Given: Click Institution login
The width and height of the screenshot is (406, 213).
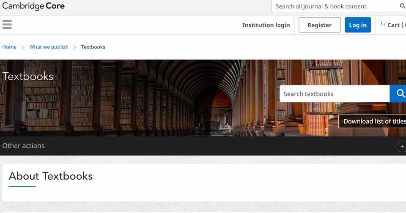Looking at the screenshot, I should pyautogui.click(x=266, y=25).
